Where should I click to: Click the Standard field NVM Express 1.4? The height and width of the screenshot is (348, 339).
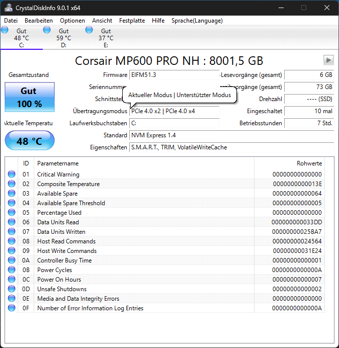[231, 135]
